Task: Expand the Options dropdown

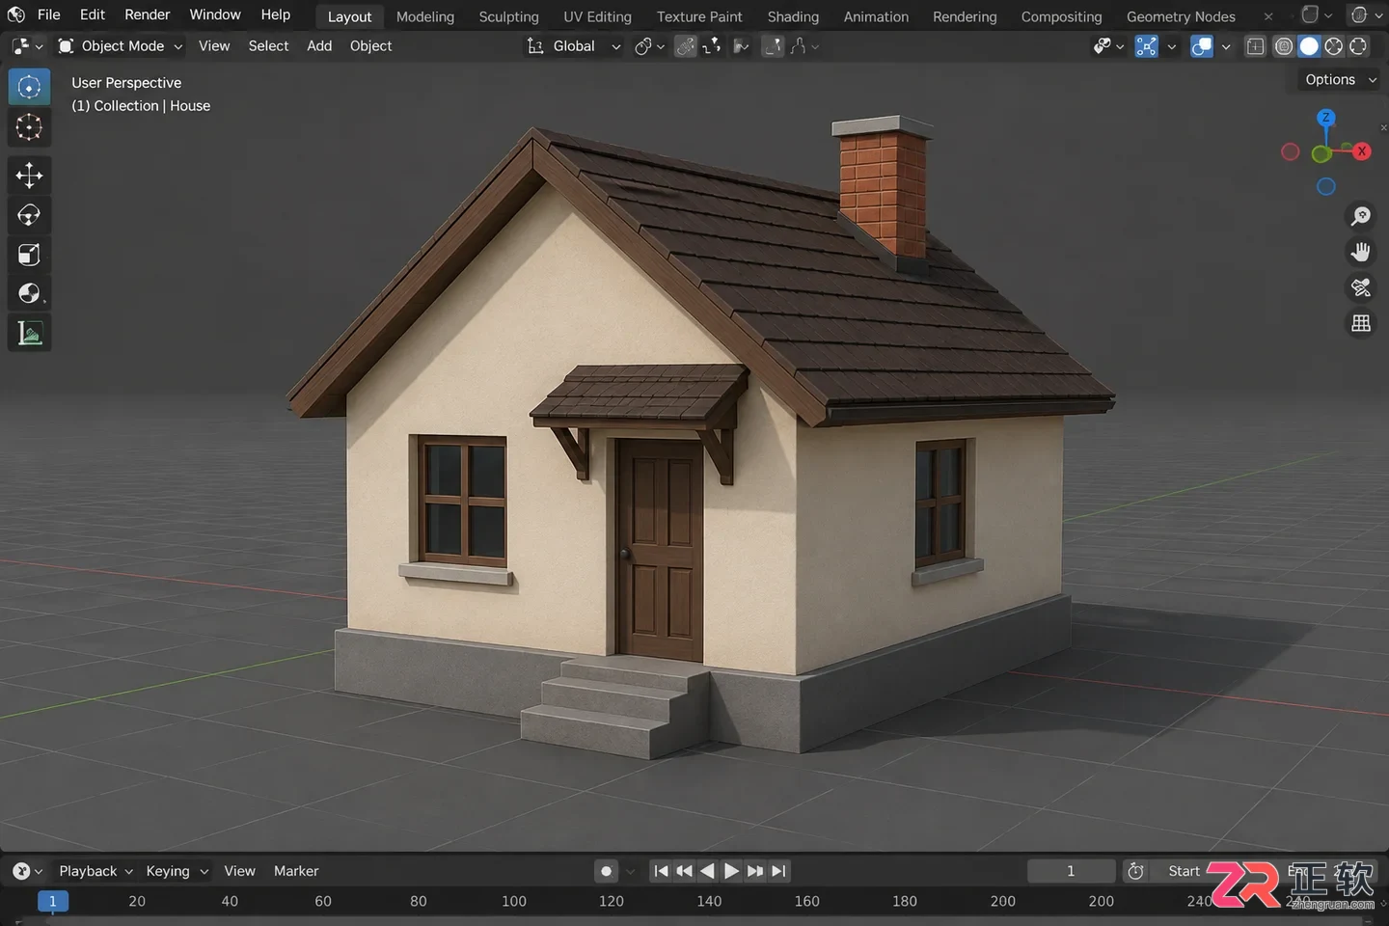Action: click(x=1339, y=80)
